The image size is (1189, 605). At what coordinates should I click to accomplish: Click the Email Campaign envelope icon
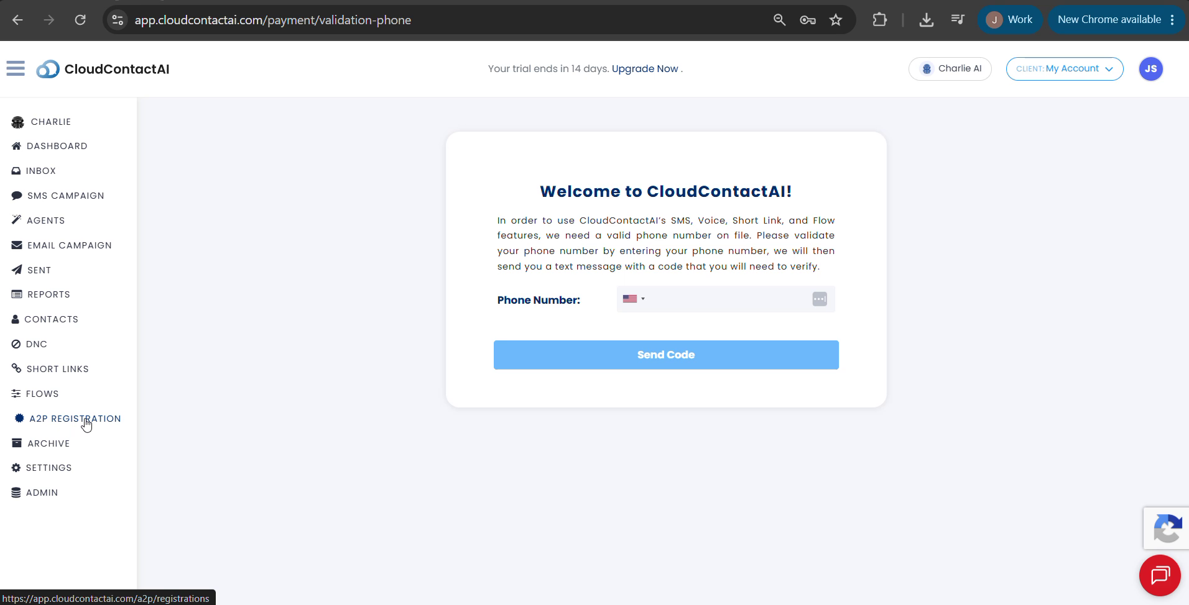click(x=17, y=245)
